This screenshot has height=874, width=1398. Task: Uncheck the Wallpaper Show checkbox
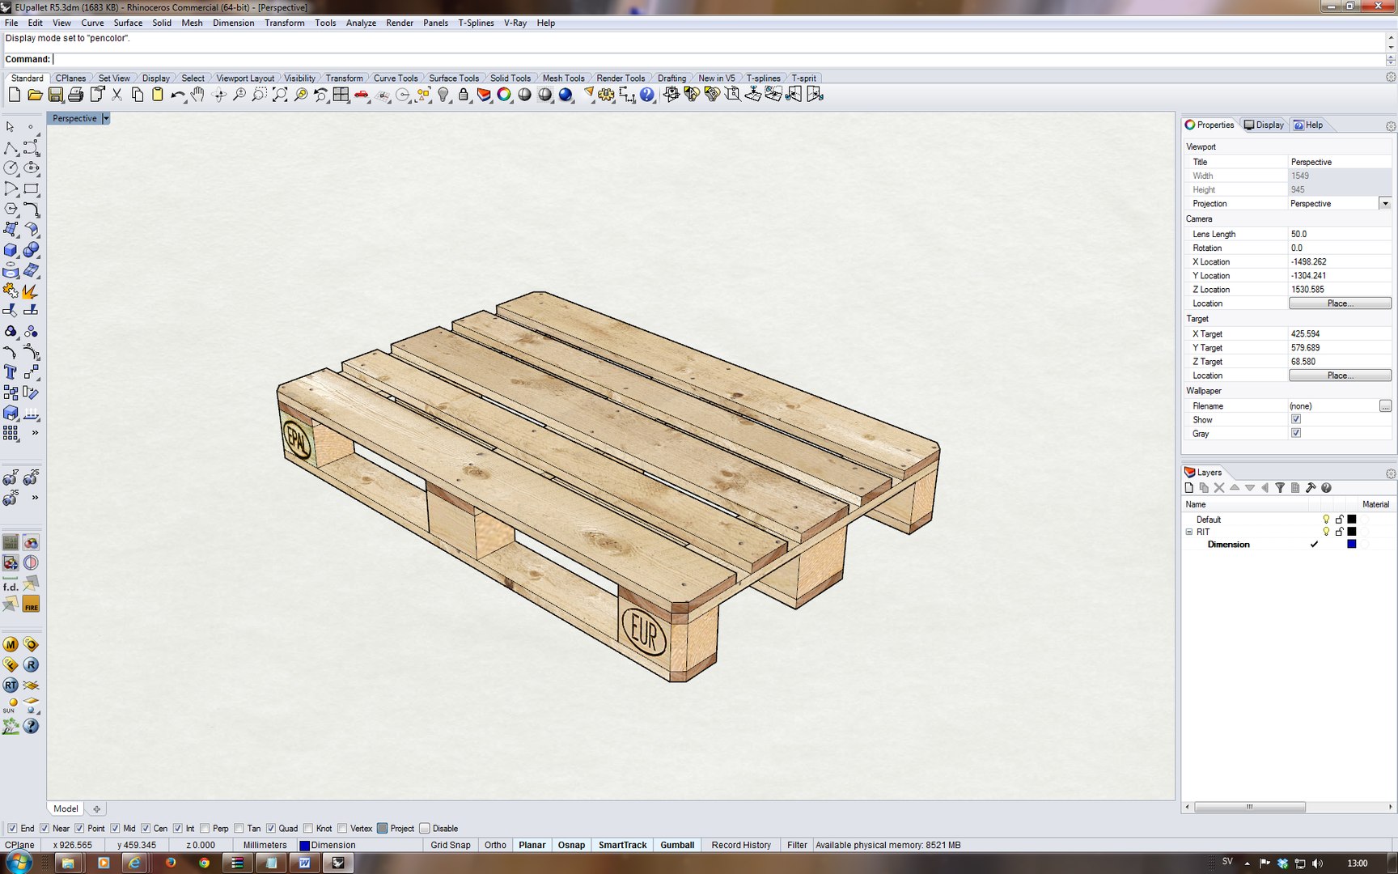(1296, 419)
